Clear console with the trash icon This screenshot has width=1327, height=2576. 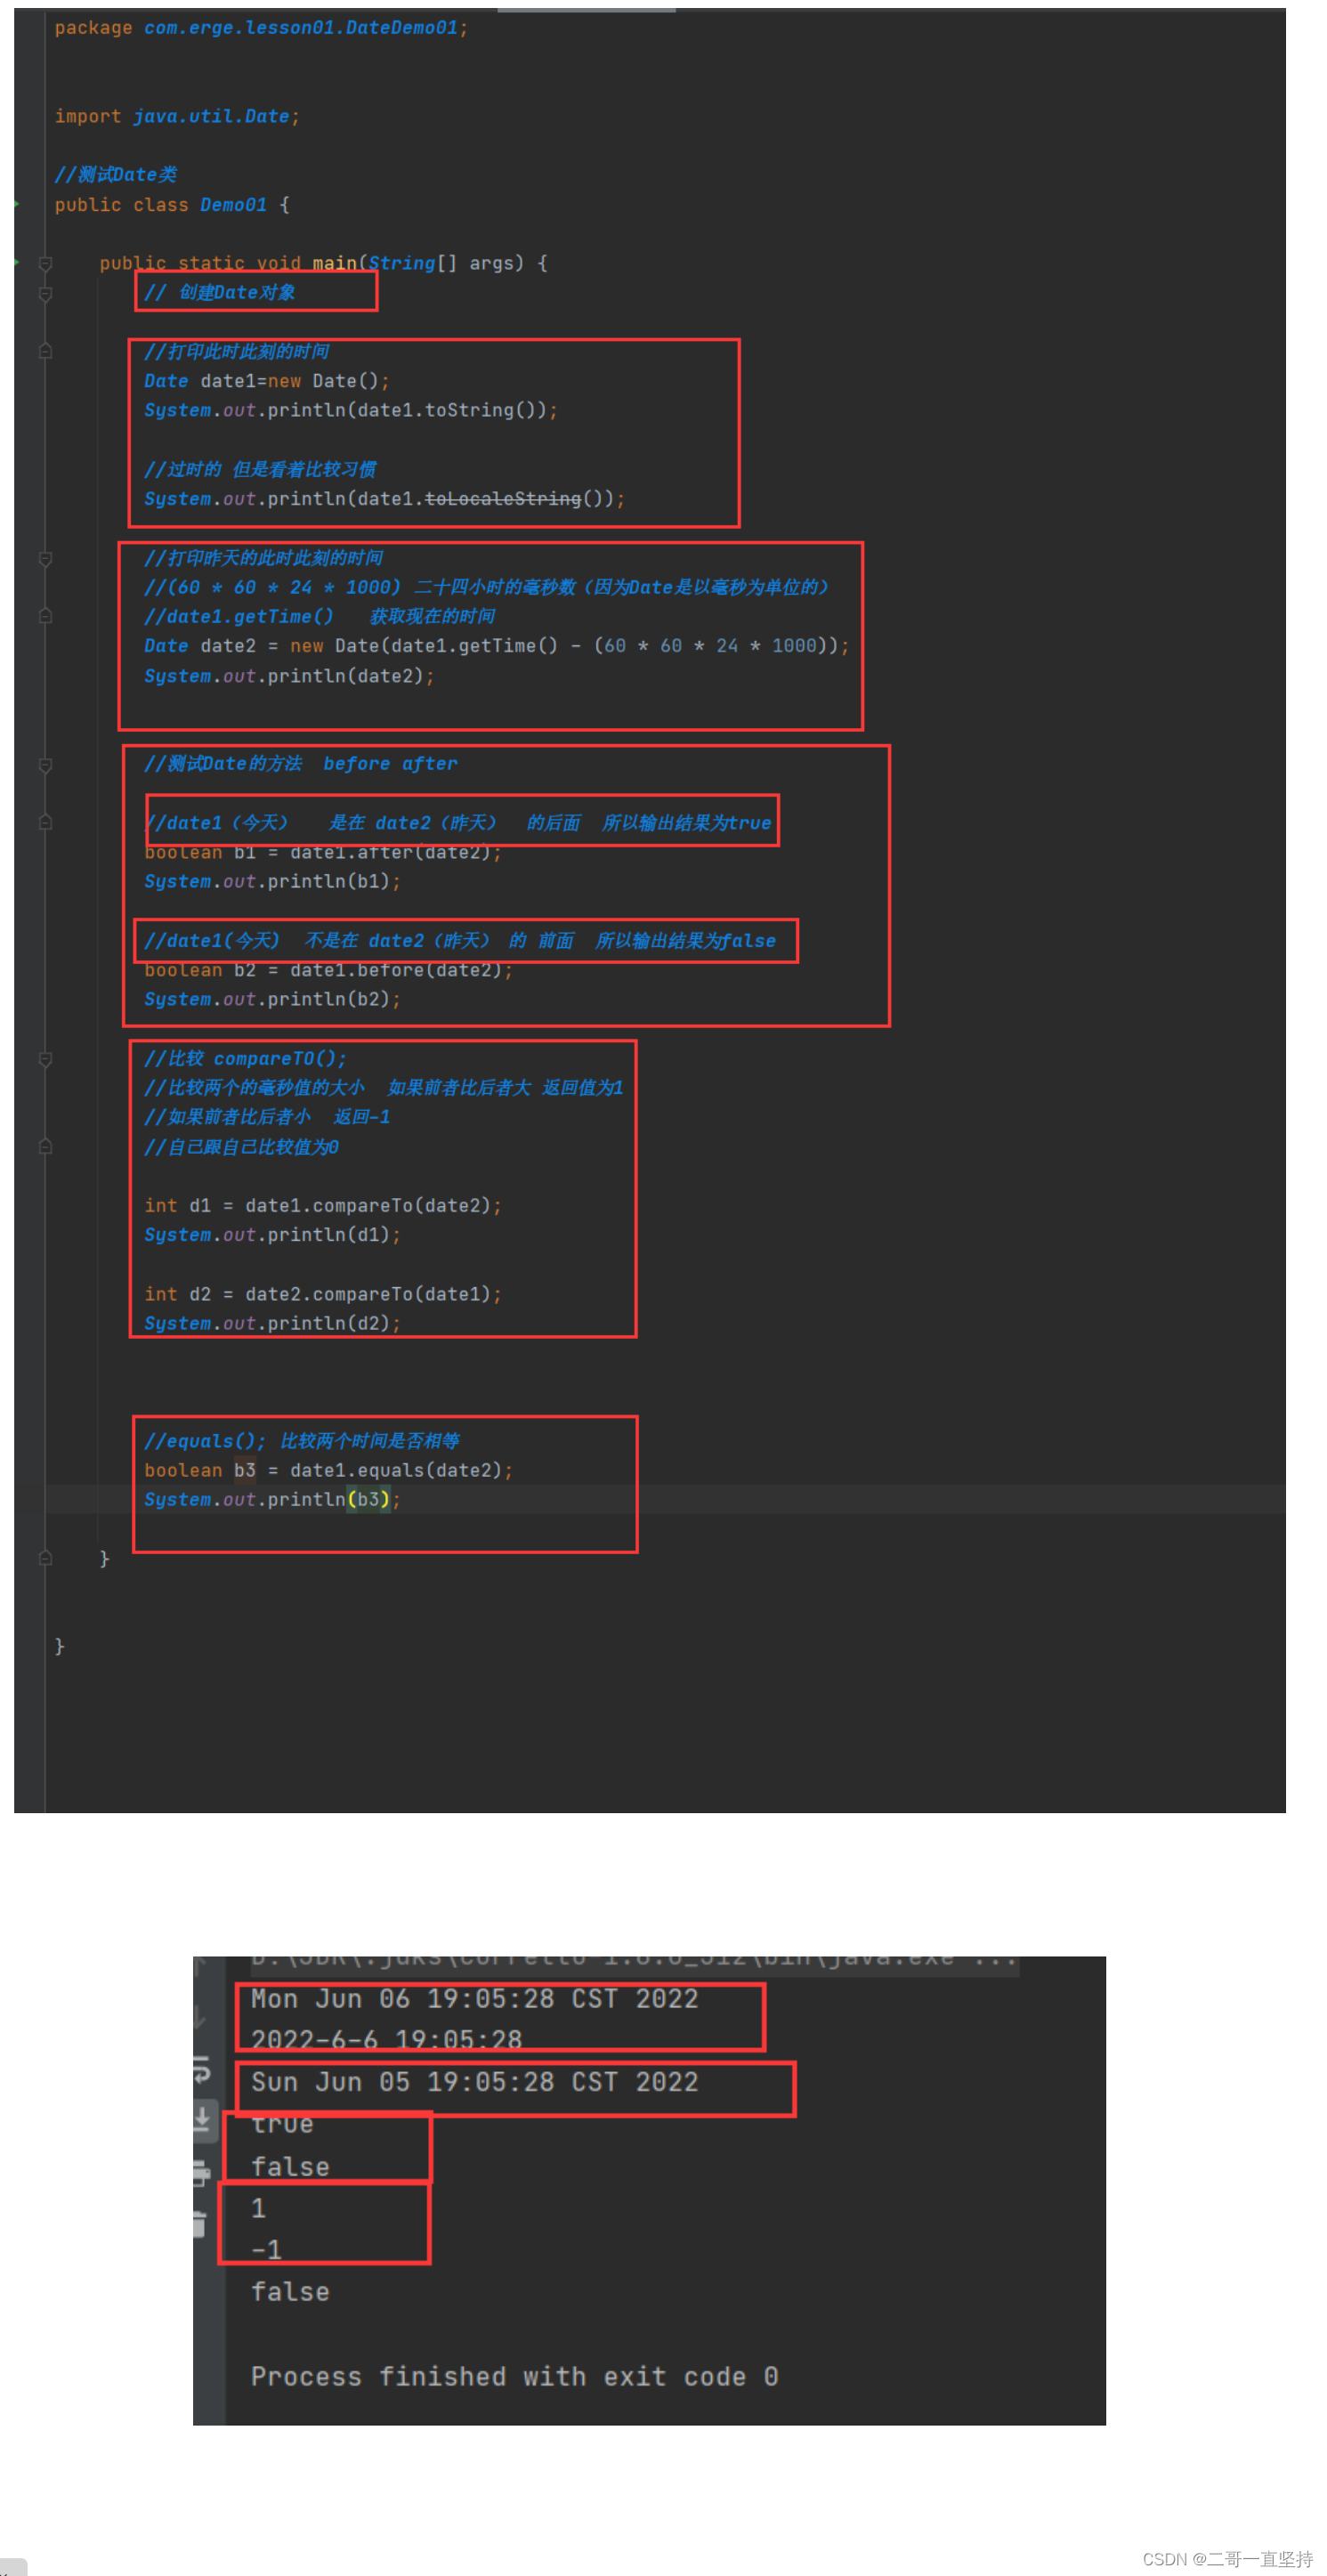[x=199, y=2224]
